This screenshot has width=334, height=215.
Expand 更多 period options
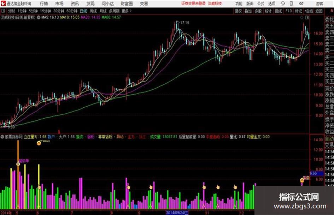coord(127,11)
